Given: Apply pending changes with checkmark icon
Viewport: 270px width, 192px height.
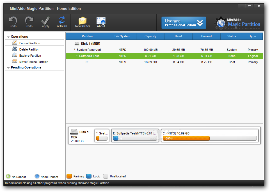Looking at the screenshot, I should [45, 20].
